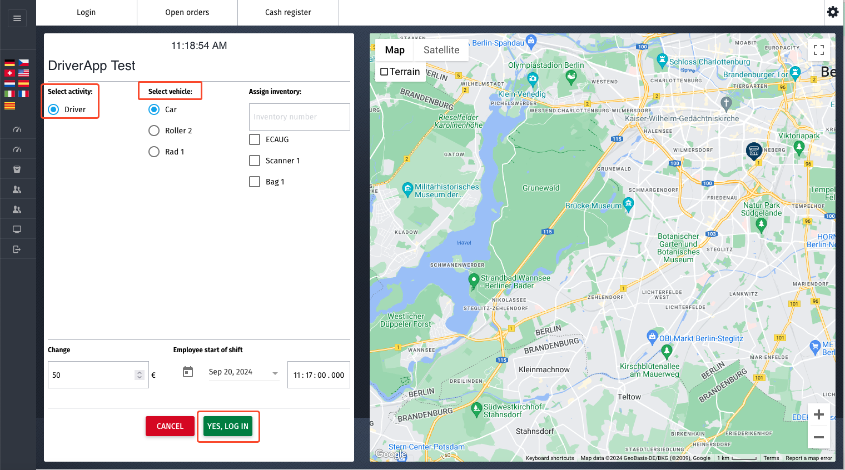Click the Viktoriapark map pin
This screenshot has height=470, width=845.
[x=799, y=147]
